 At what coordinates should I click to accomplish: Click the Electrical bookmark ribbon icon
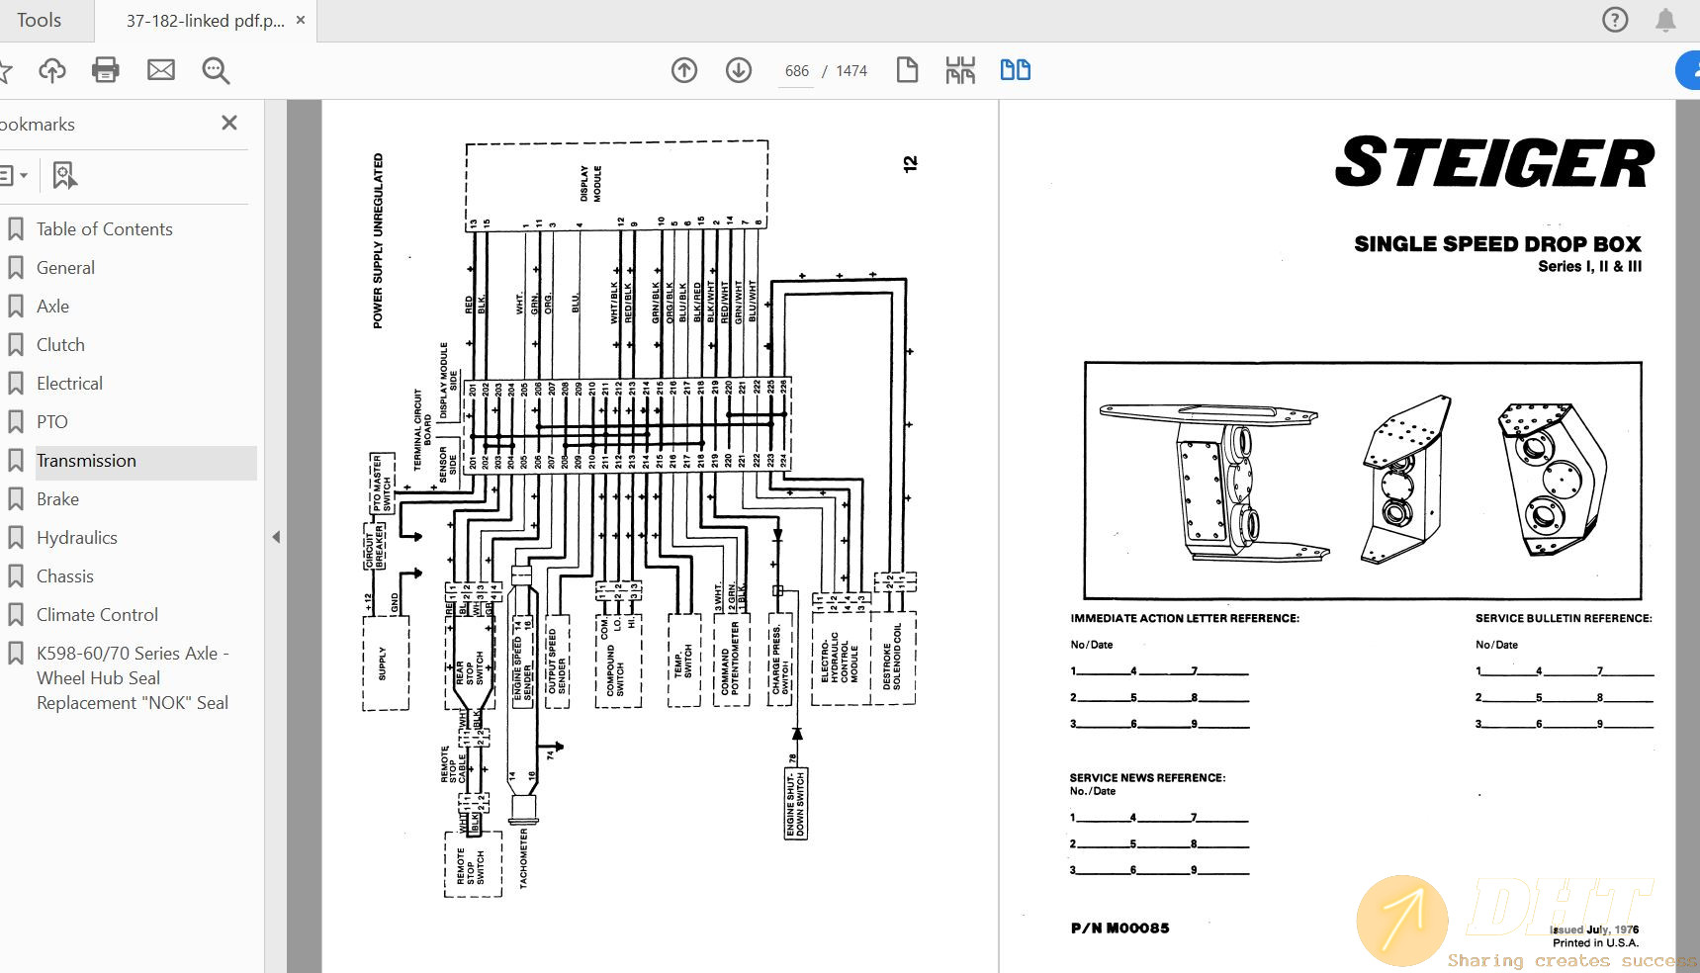[x=16, y=384]
